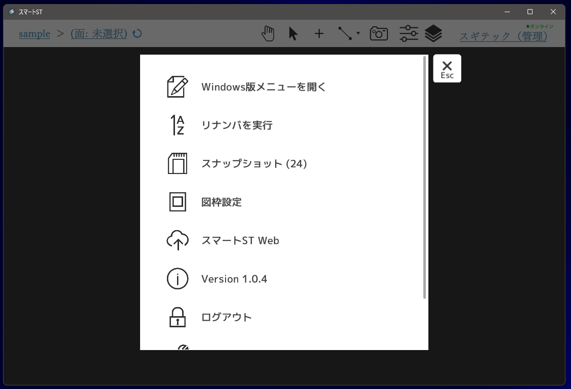Open the layers stack icon
This screenshot has width=571, height=389.
point(433,34)
